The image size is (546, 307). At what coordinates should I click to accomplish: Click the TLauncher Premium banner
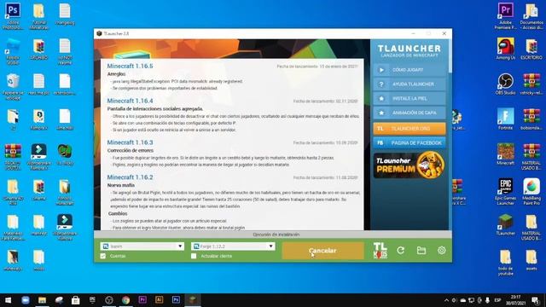coord(409,165)
